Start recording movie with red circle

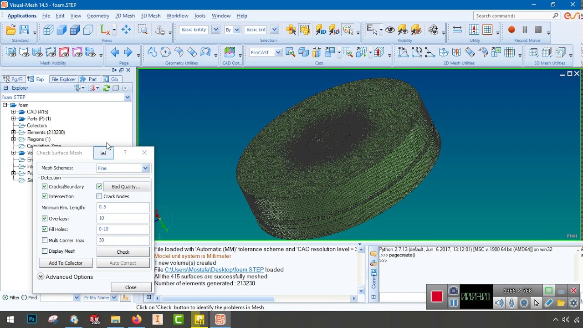tap(511, 30)
